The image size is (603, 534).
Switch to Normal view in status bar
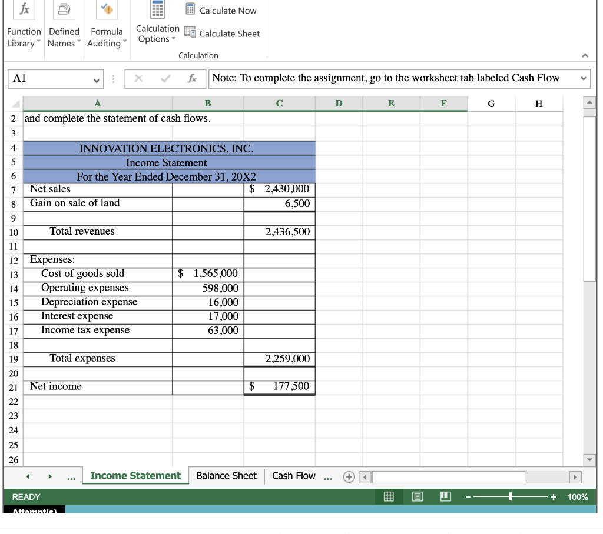(x=388, y=496)
